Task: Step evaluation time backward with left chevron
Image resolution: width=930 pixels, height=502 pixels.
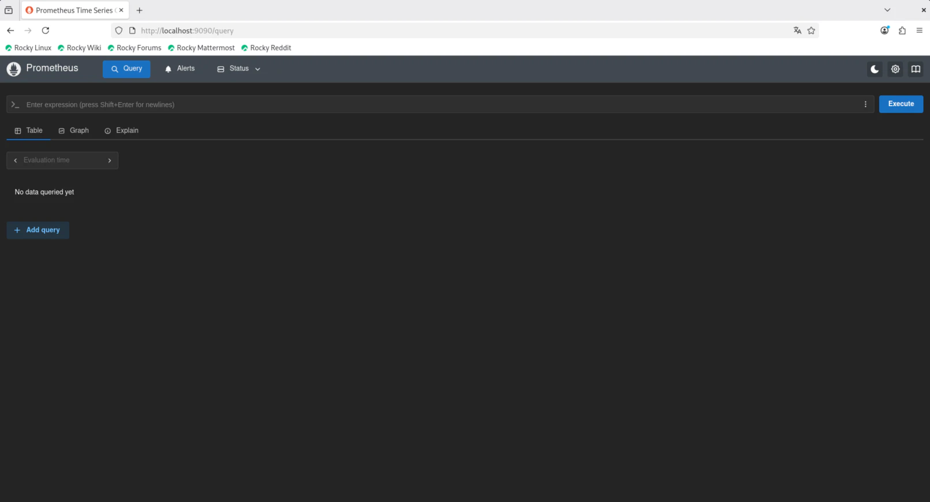Action: (15, 160)
